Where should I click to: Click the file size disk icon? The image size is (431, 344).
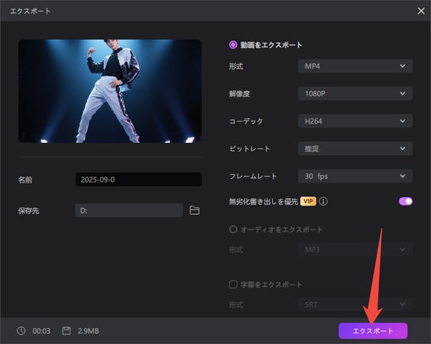click(66, 331)
